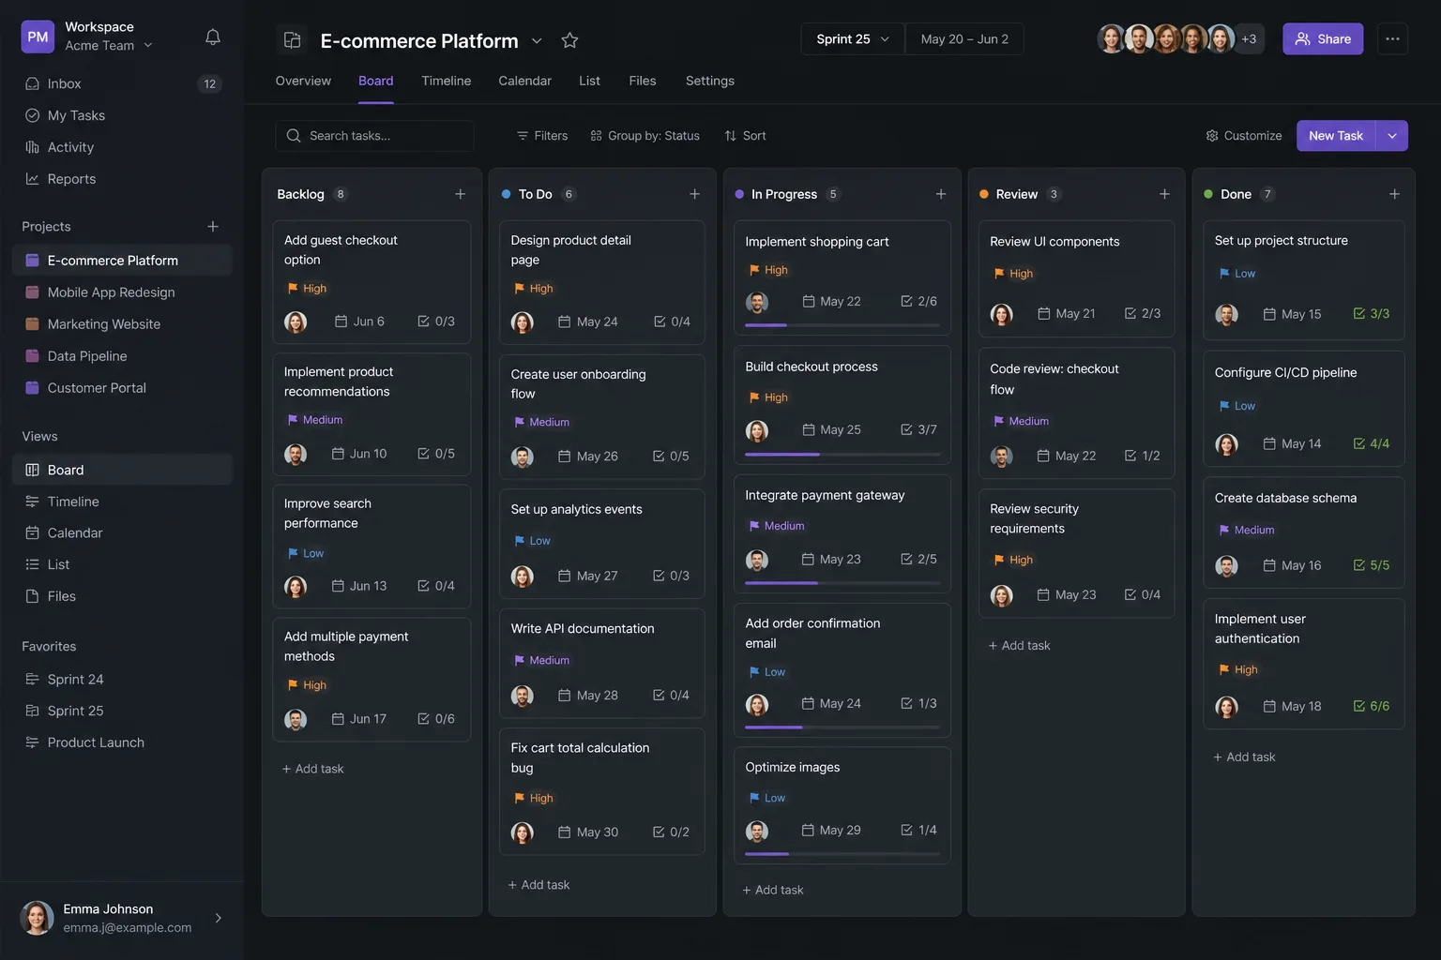Image resolution: width=1441 pixels, height=960 pixels.
Task: Switch to the Timeline tab
Action: (447, 81)
